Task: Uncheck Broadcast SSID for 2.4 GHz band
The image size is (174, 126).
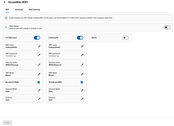Action: [x=39, y=82]
